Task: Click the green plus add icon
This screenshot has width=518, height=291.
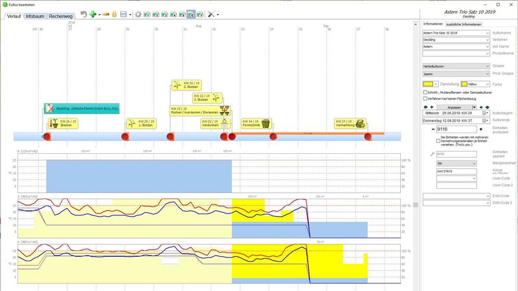Action: (x=93, y=14)
